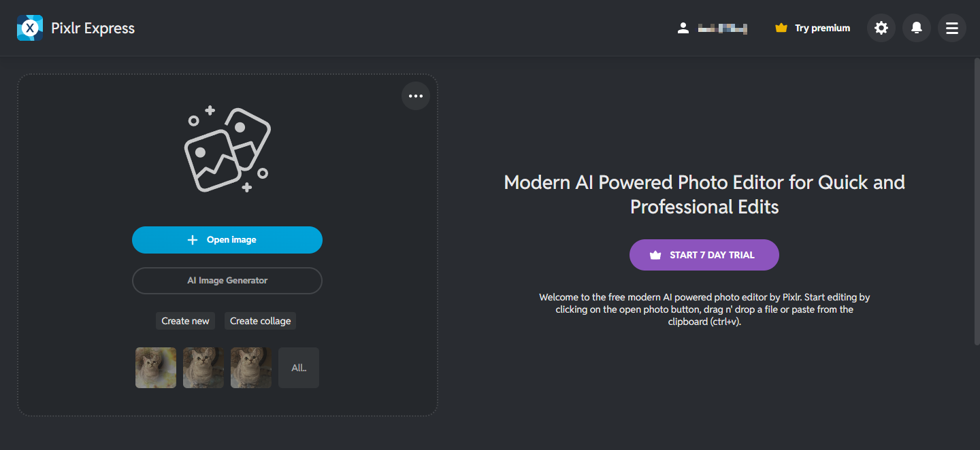Open the first cat image thumbnail
The width and height of the screenshot is (980, 450).
(x=155, y=368)
